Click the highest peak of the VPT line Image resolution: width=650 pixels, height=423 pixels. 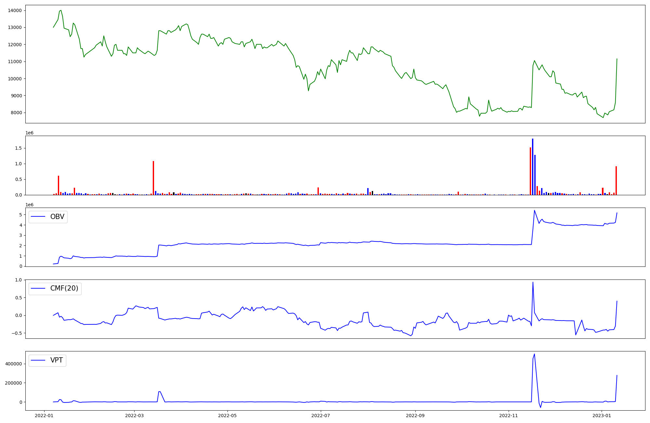[534, 354]
